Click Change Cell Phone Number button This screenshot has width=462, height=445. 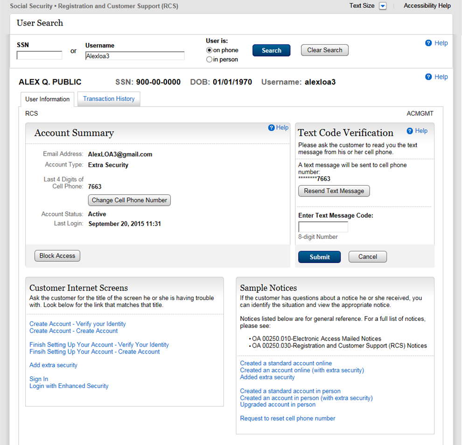click(129, 200)
